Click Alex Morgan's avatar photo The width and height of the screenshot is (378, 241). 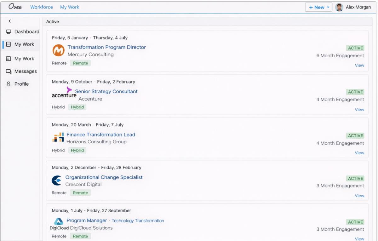339,7
